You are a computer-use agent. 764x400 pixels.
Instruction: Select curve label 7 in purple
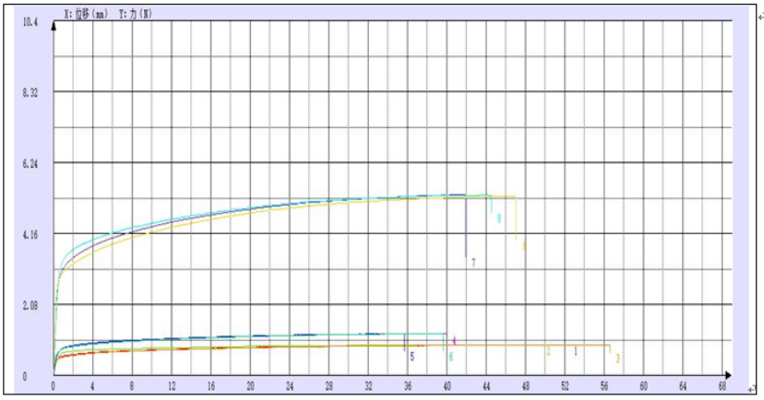click(473, 263)
